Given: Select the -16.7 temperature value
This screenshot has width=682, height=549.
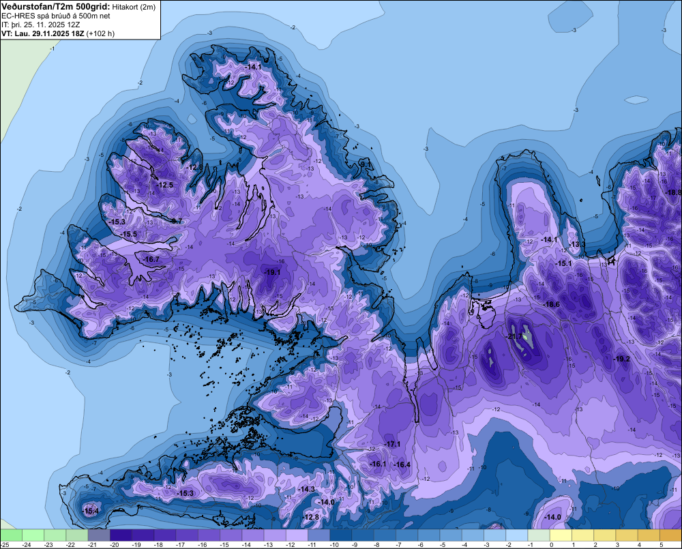Looking at the screenshot, I should pos(151,259).
